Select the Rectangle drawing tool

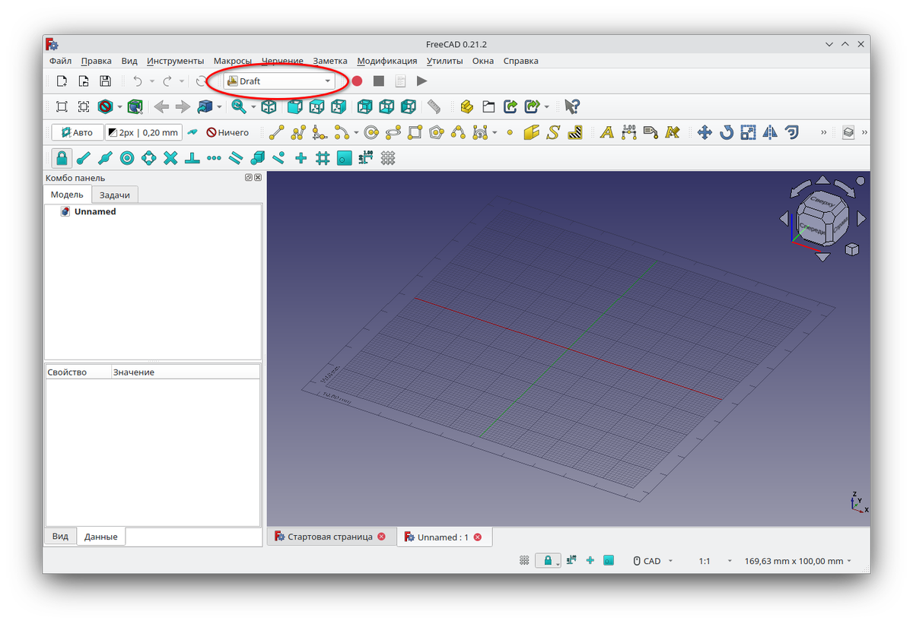(x=415, y=132)
